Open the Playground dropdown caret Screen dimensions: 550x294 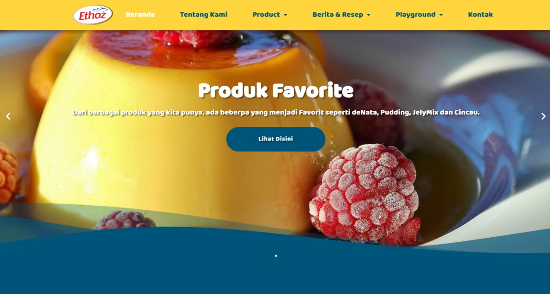pos(441,15)
